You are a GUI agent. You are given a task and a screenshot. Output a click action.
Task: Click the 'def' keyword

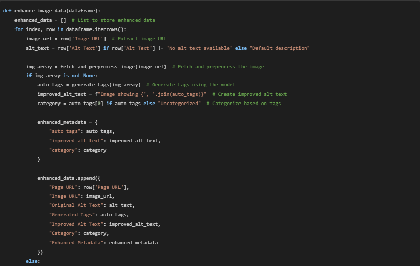coord(7,11)
